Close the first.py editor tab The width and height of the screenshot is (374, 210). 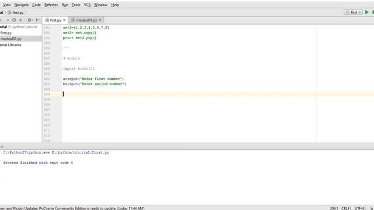coord(64,20)
